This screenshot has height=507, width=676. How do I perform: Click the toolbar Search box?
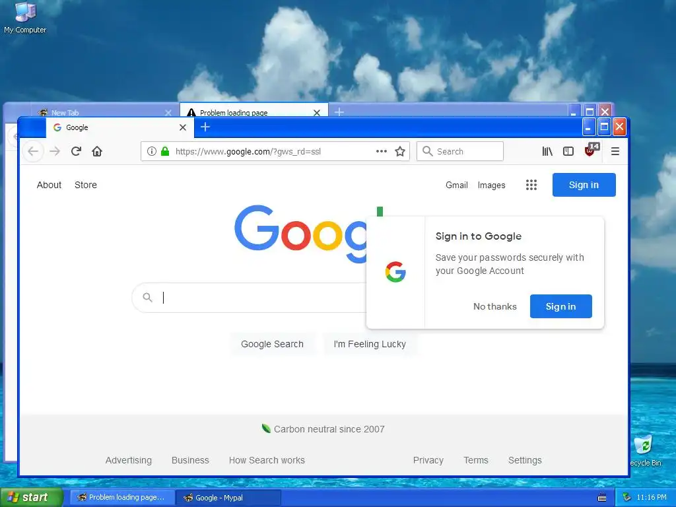[x=460, y=151]
